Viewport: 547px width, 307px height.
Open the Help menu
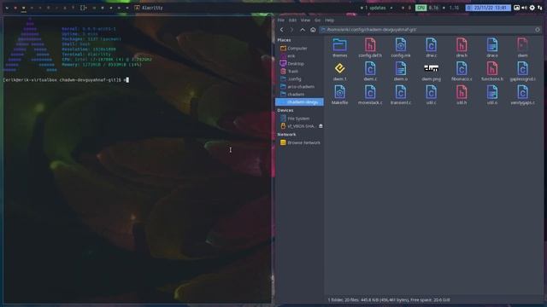pos(329,20)
